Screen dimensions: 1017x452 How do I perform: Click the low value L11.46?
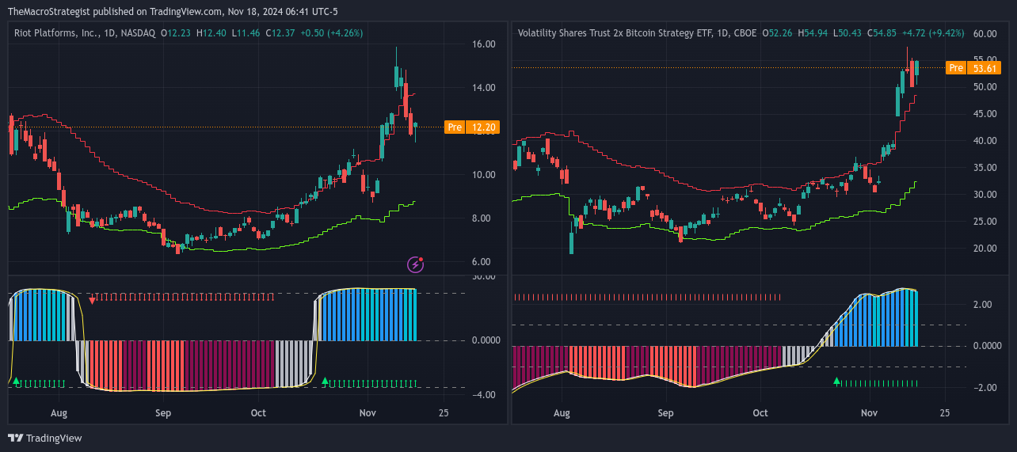click(246, 33)
